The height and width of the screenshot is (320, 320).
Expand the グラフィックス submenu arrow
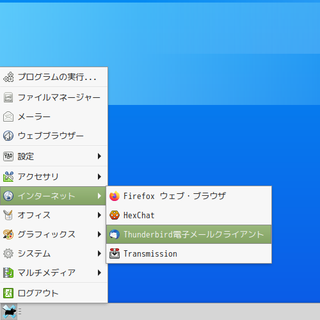(x=99, y=234)
